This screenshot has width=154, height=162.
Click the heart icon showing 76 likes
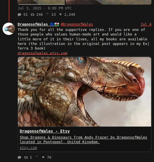pyautogui.click(x=43, y=157)
